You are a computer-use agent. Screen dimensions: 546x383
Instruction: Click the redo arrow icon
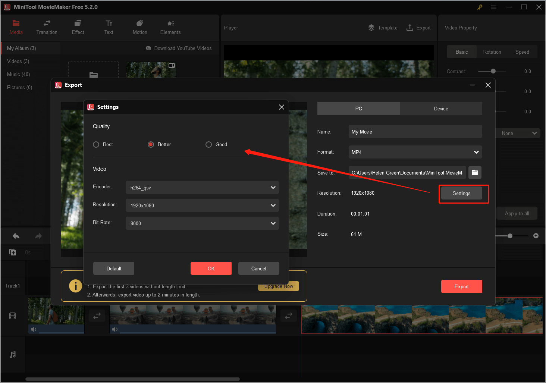(38, 236)
